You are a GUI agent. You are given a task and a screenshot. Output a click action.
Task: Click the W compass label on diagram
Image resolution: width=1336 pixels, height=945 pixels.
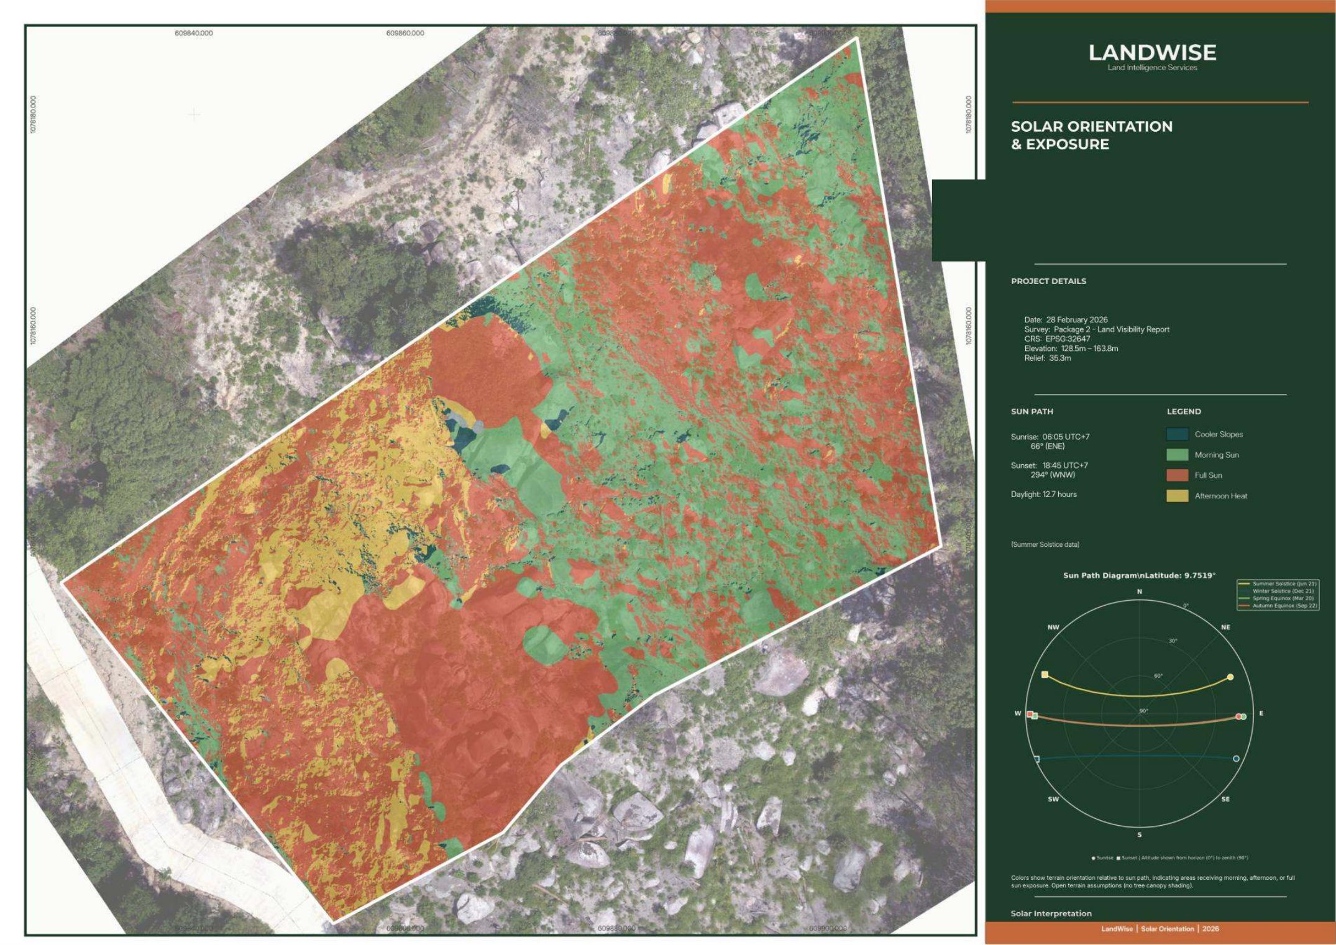pos(1018,713)
